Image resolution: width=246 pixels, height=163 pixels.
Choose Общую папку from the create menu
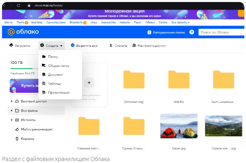click(60, 65)
